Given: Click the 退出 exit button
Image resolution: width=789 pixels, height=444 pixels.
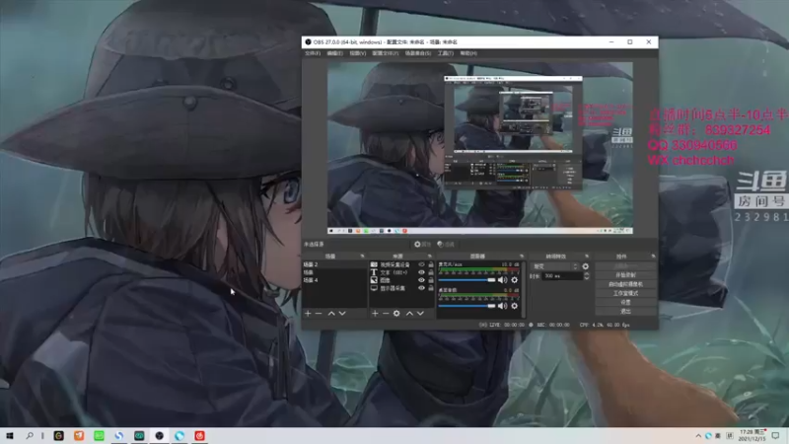Looking at the screenshot, I should pyautogui.click(x=625, y=312).
